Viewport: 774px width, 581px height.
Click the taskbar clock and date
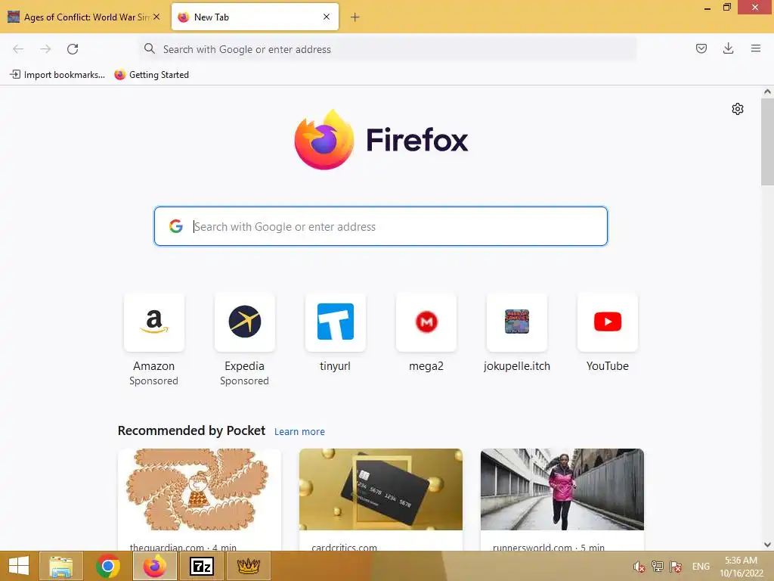(x=741, y=567)
